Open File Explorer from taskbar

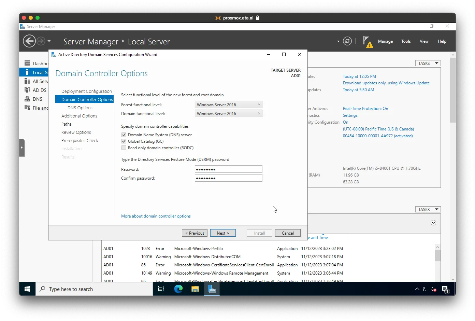tap(195, 289)
